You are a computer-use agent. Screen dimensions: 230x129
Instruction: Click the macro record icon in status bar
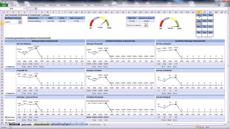[10, 128]
